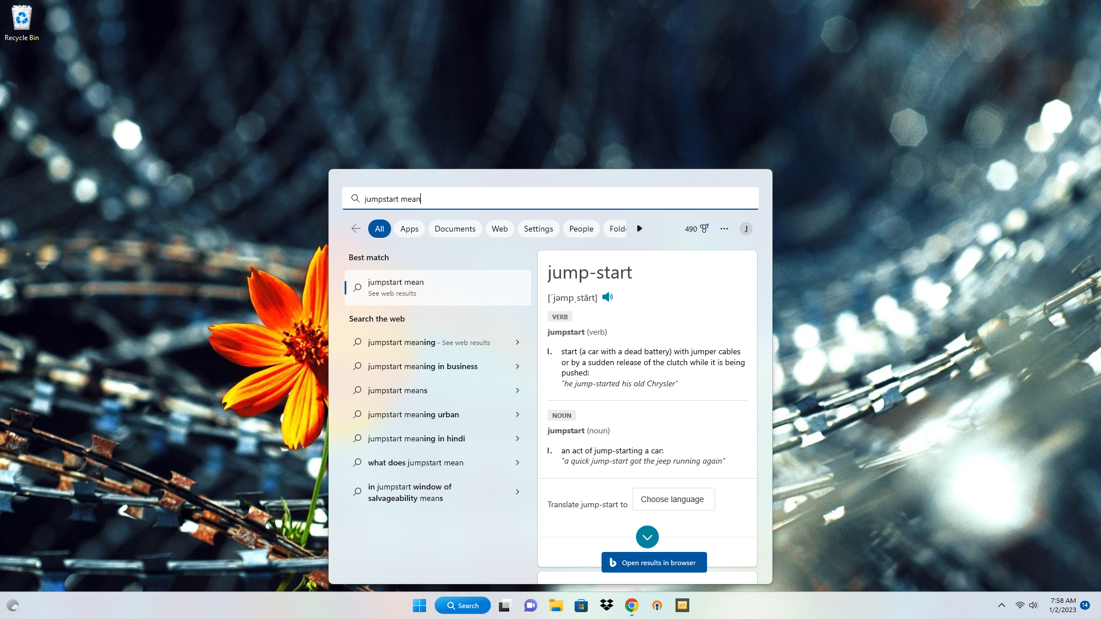
Task: Show hidden system tray icons
Action: pyautogui.click(x=1001, y=605)
